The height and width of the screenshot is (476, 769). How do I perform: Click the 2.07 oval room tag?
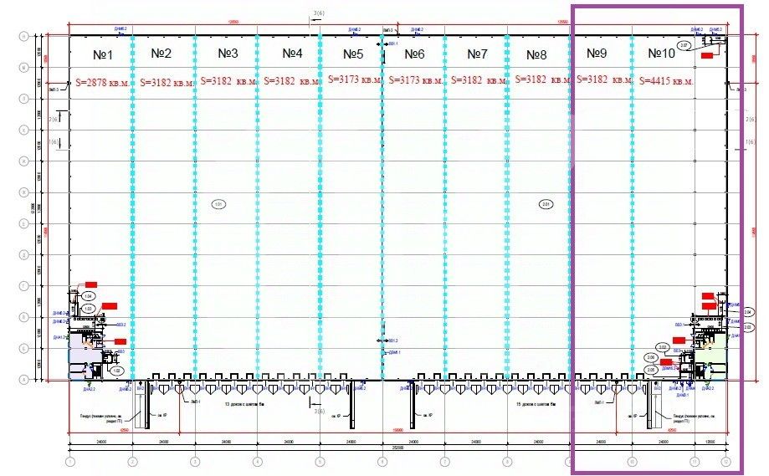click(x=684, y=45)
